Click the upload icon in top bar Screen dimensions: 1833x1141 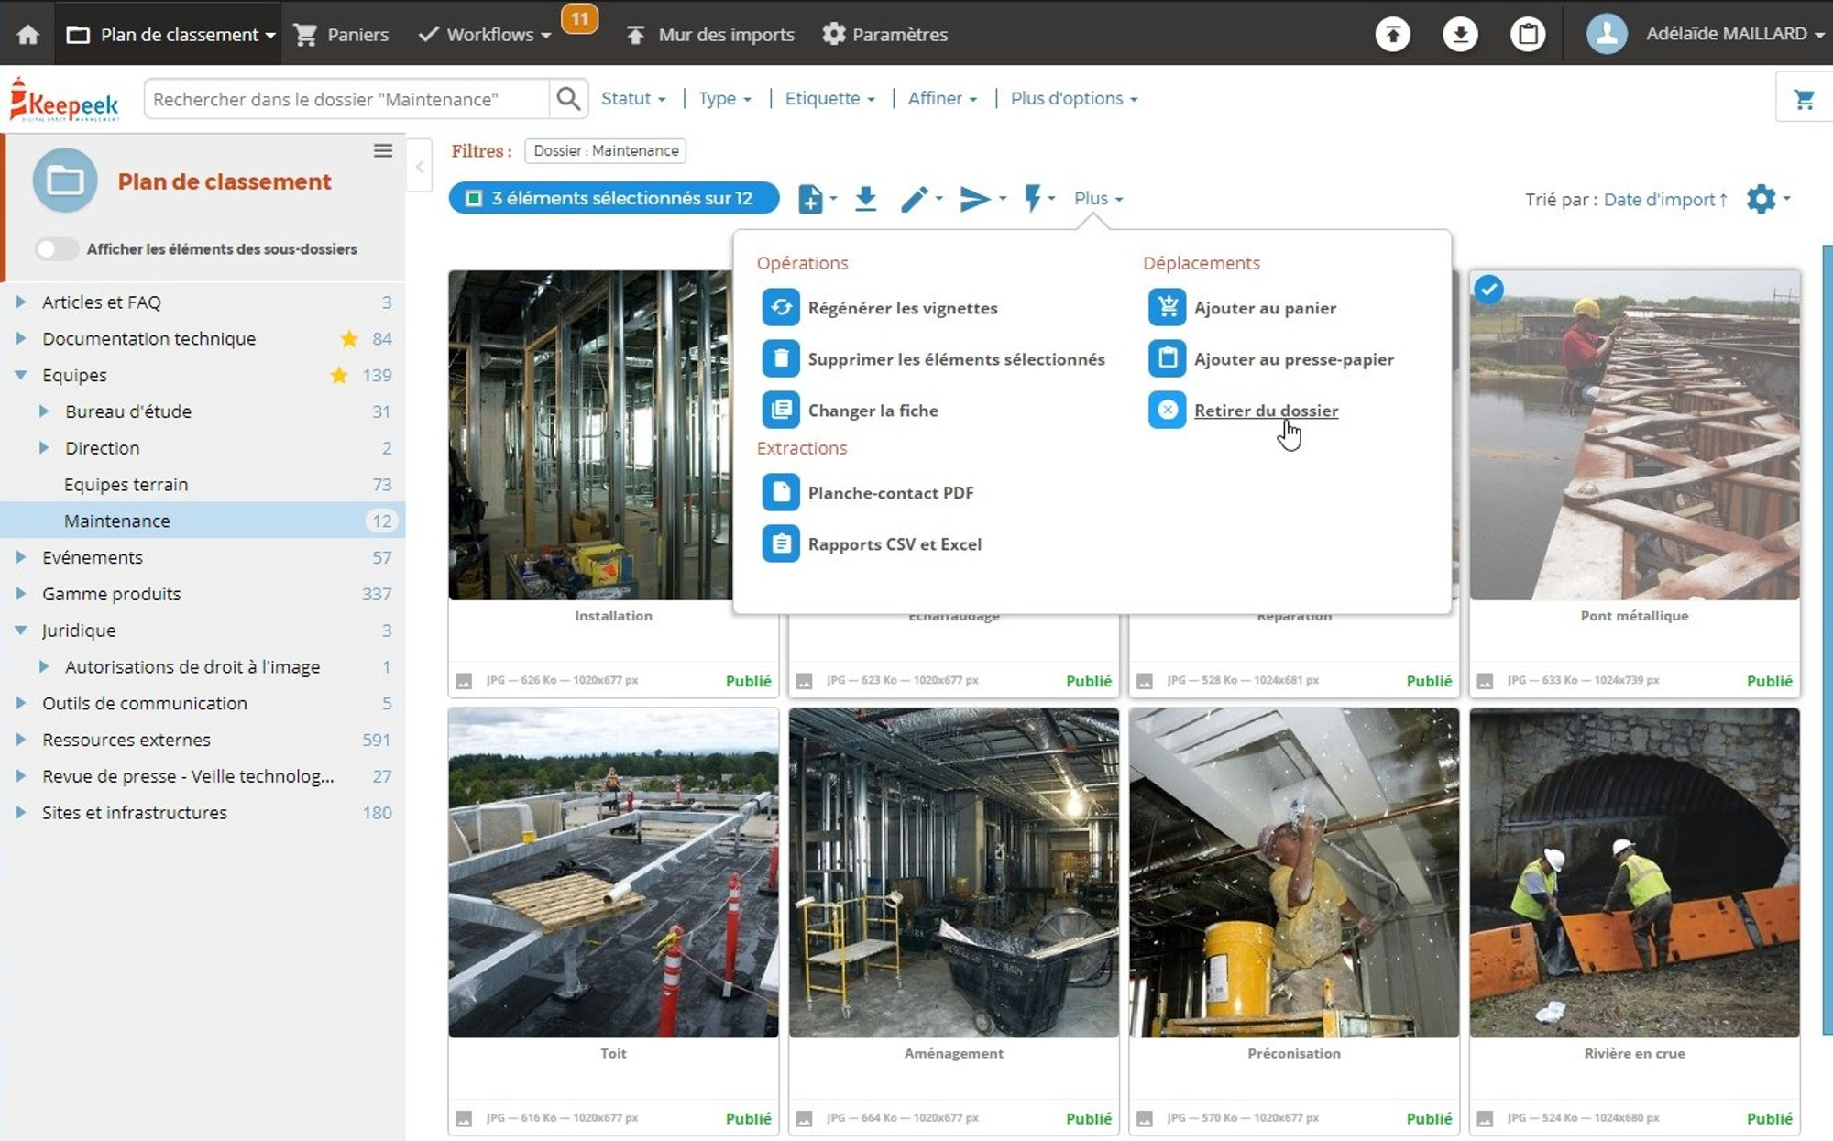click(x=1392, y=35)
